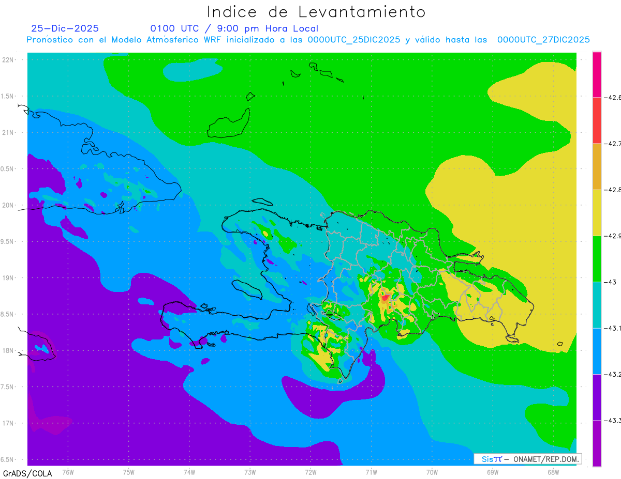Click longitude label "76W"
Screen dimensions: 621x479
(x=68, y=472)
